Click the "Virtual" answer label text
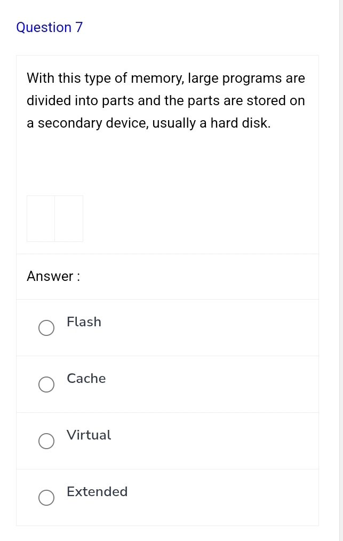 pyautogui.click(x=89, y=435)
